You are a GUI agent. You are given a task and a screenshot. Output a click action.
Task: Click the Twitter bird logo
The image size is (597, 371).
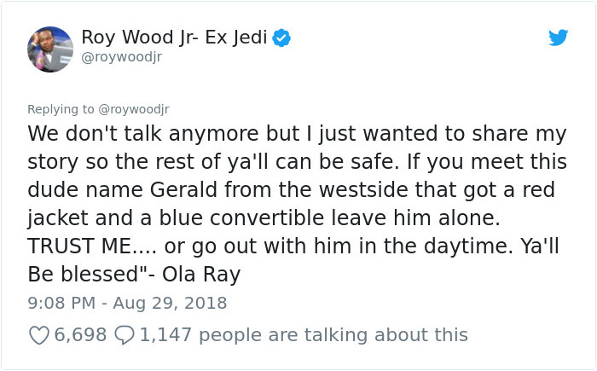(x=558, y=38)
